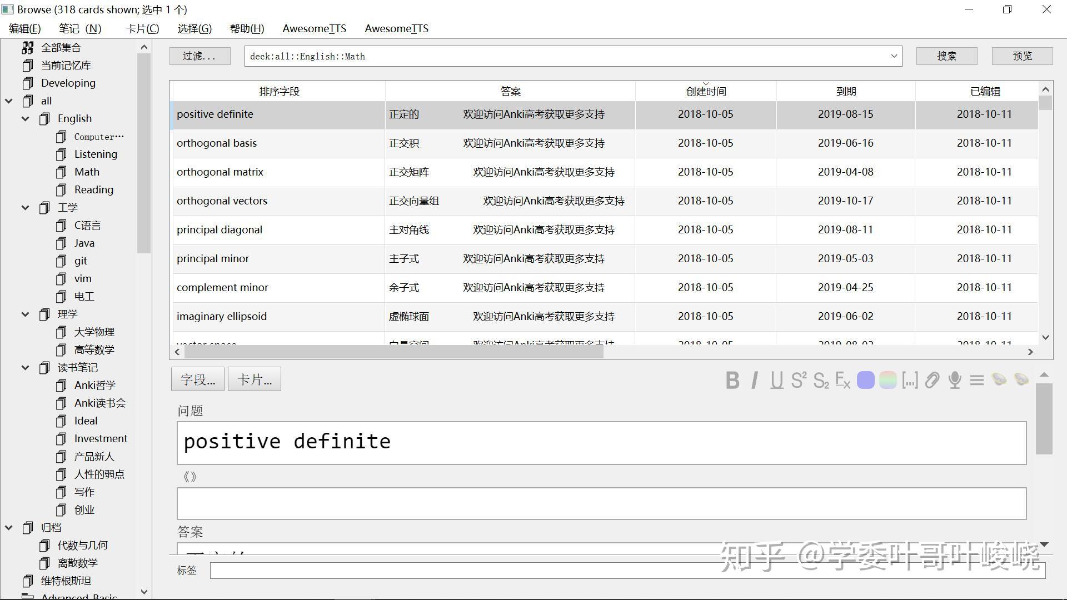Select the 维特根斯坦 deck

(66, 581)
